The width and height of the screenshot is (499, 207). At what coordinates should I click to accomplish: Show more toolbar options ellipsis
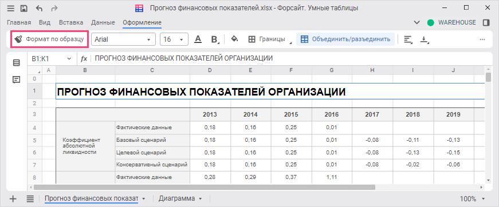point(482,39)
